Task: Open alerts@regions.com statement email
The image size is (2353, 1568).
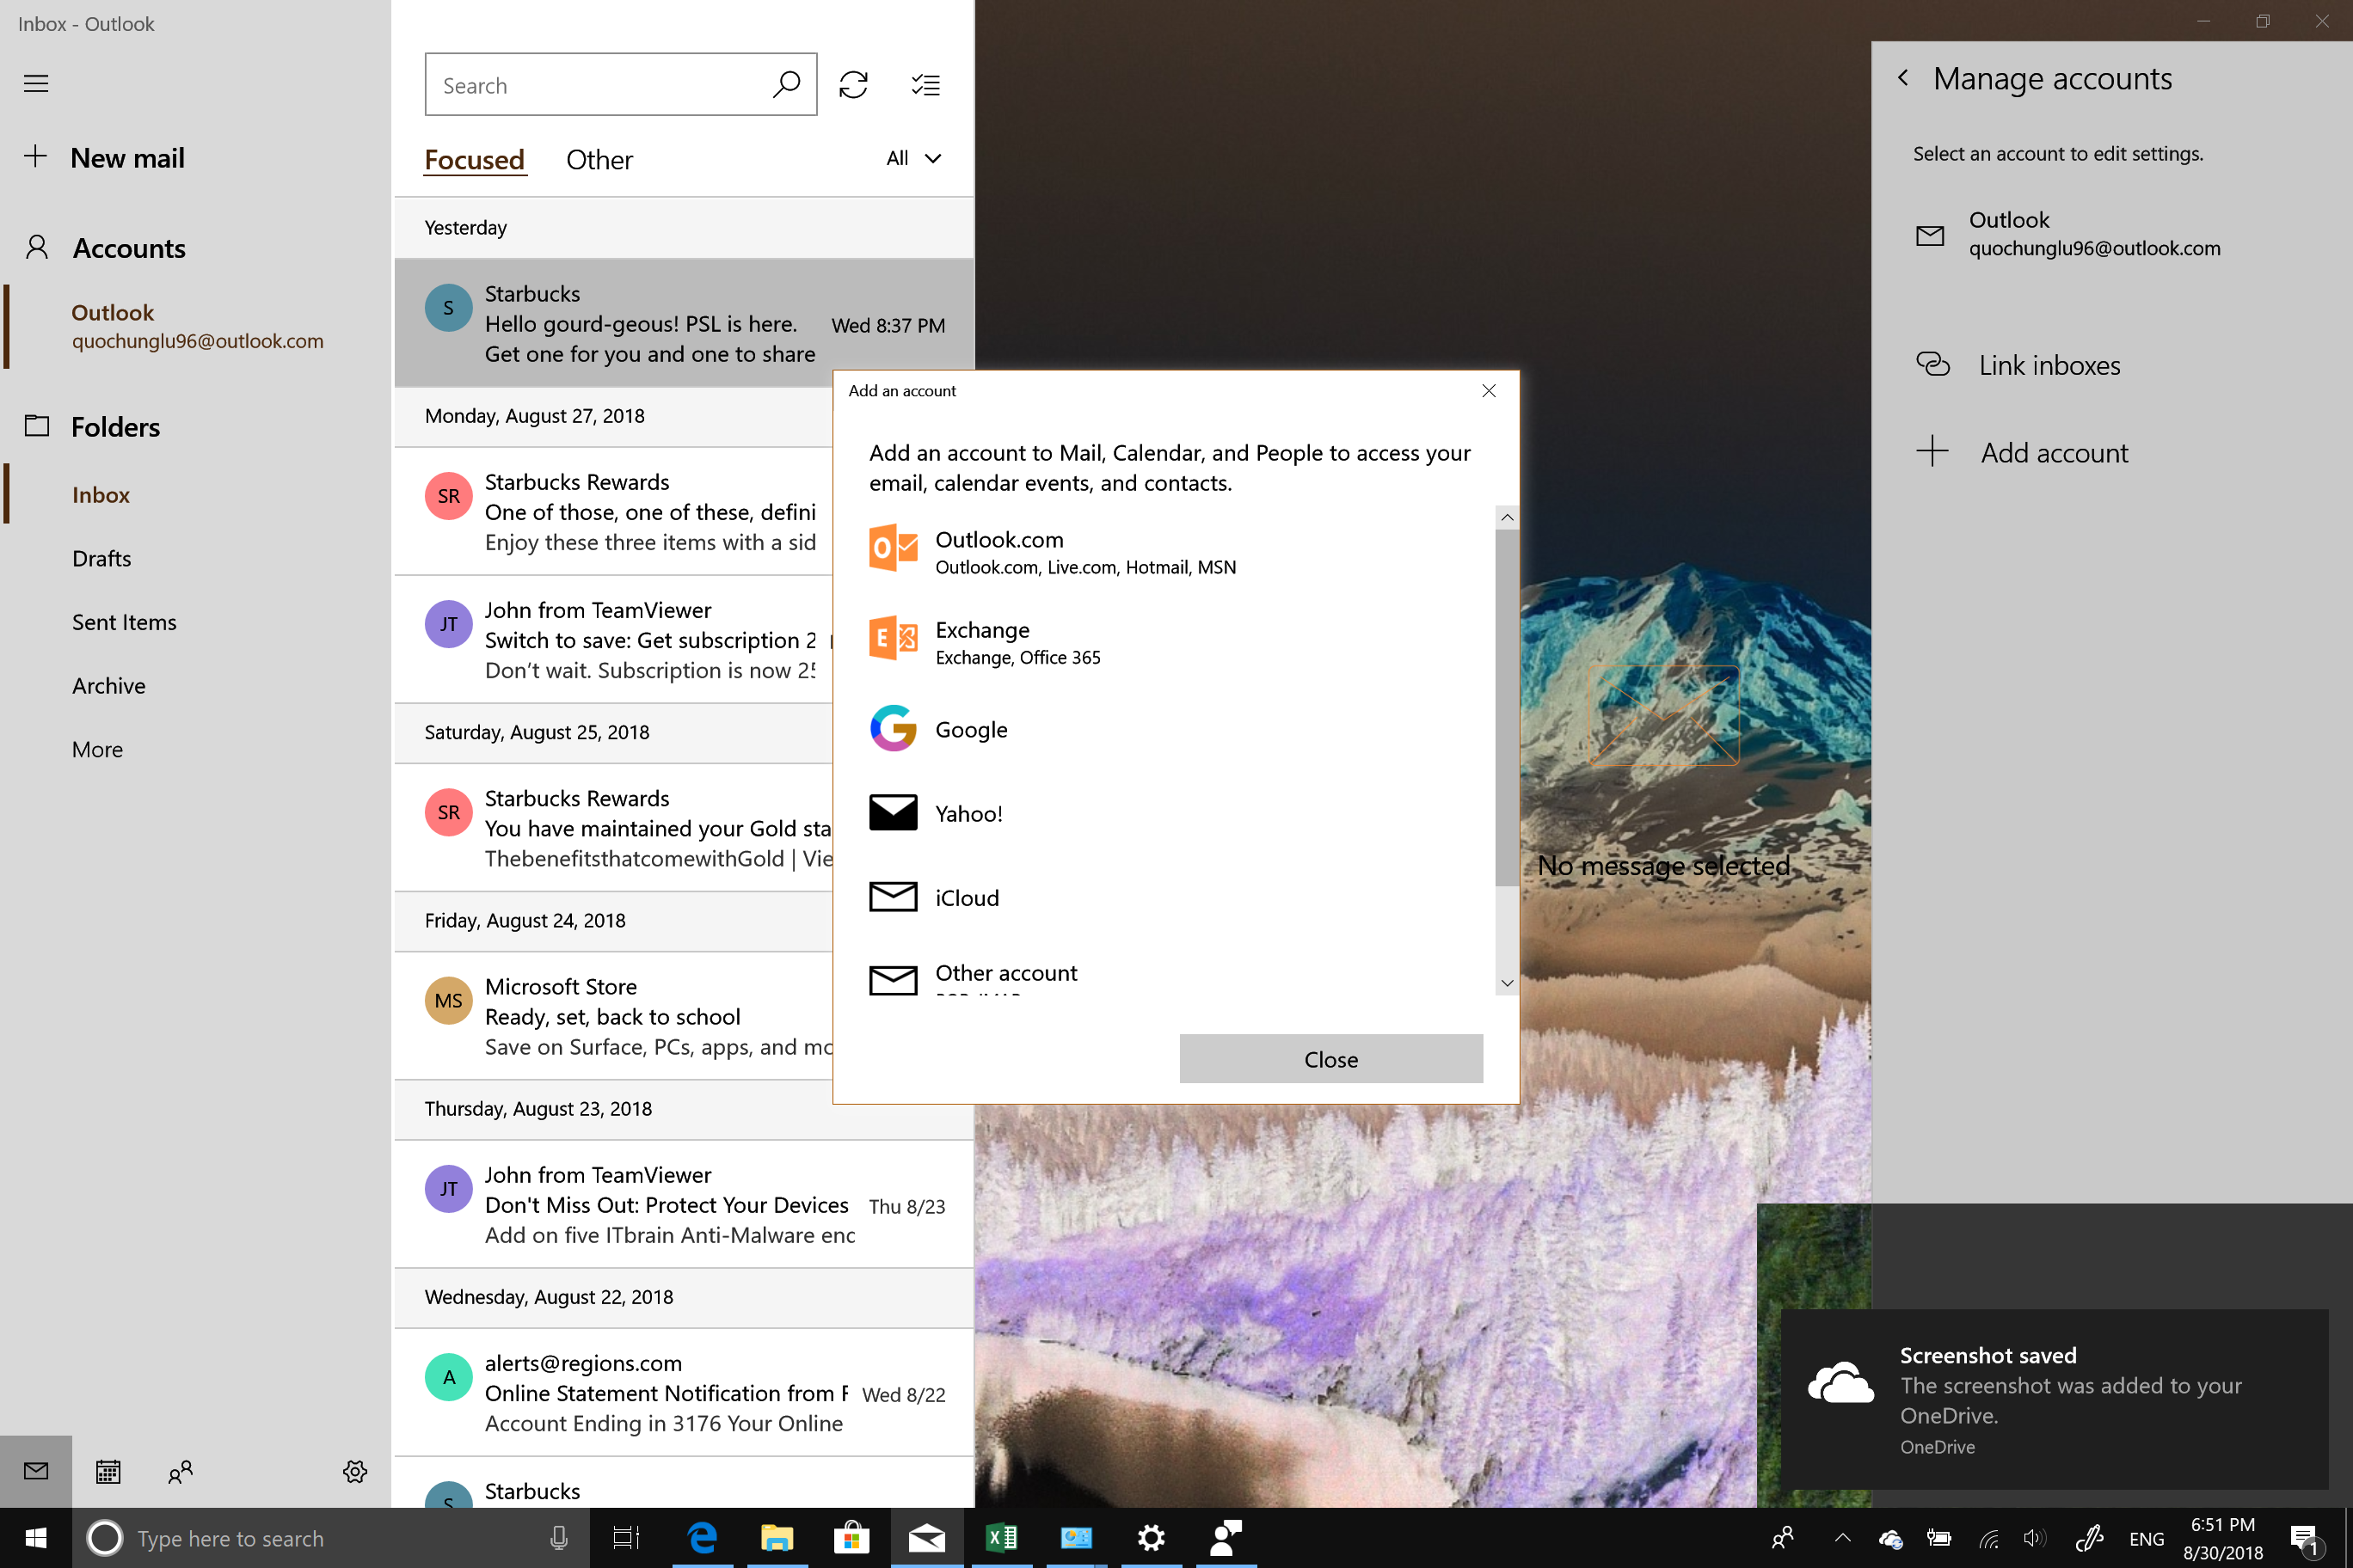Action: click(x=685, y=1392)
